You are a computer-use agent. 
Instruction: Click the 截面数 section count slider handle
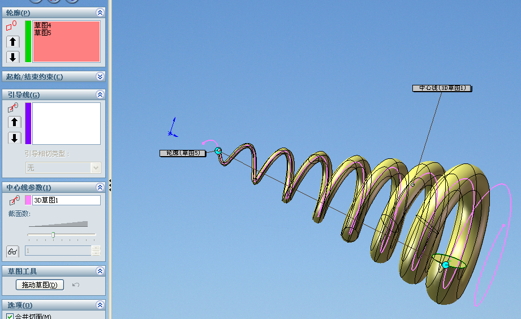[53, 235]
